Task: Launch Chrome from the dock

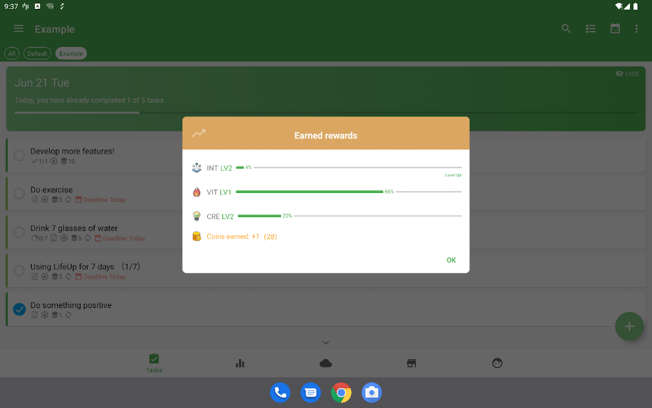Action: (x=341, y=393)
